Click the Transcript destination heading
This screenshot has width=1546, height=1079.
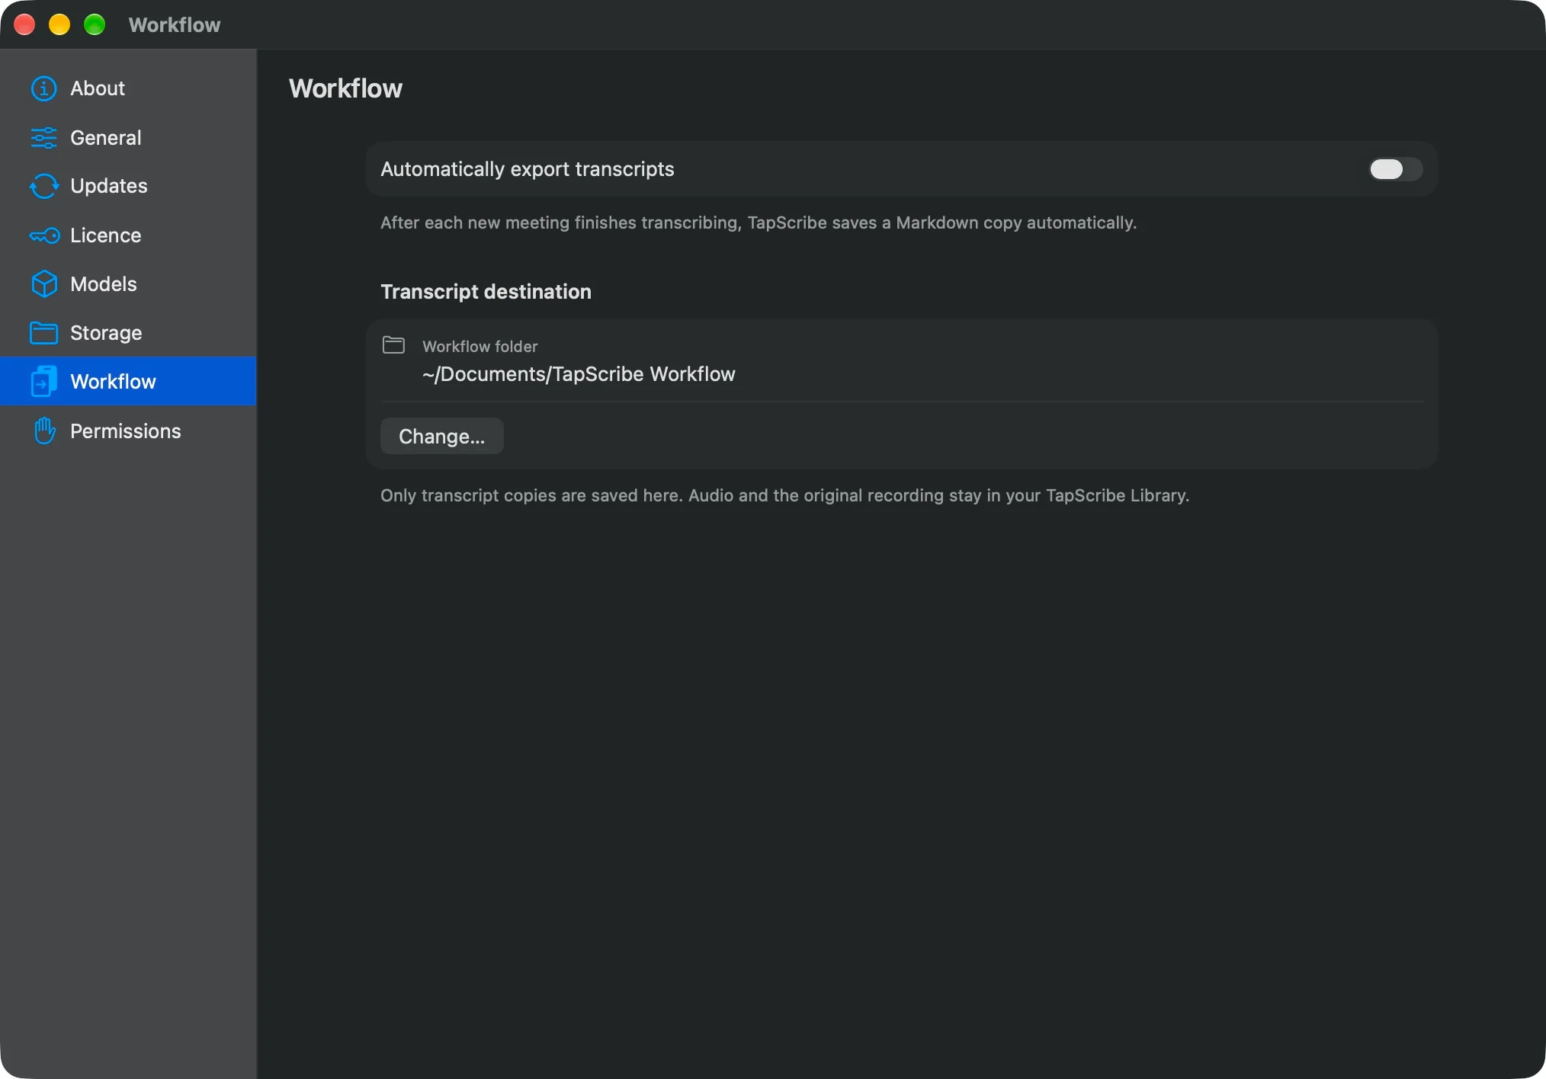click(486, 292)
